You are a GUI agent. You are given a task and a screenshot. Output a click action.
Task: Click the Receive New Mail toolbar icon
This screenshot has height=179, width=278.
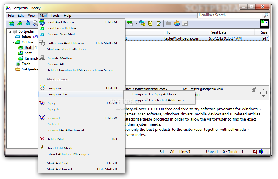click(x=28, y=23)
